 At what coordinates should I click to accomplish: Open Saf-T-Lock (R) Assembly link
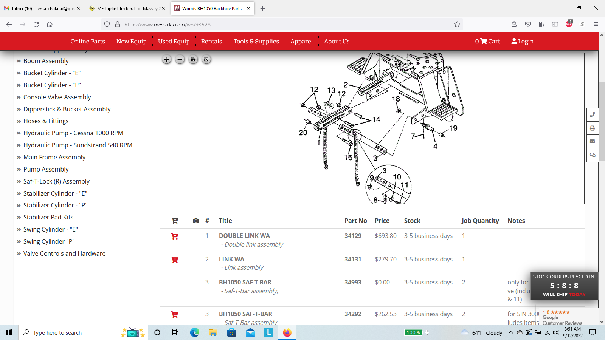click(56, 181)
